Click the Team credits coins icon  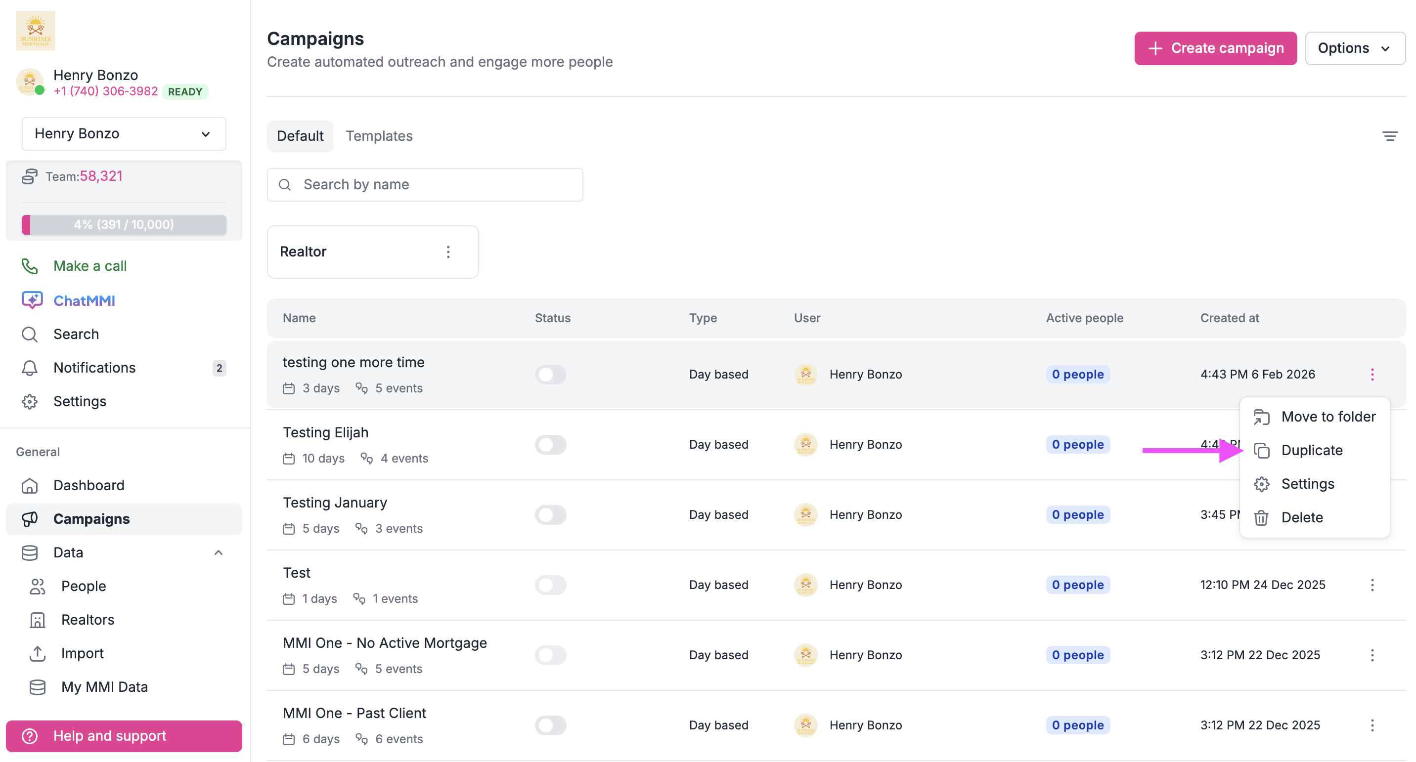(x=30, y=176)
